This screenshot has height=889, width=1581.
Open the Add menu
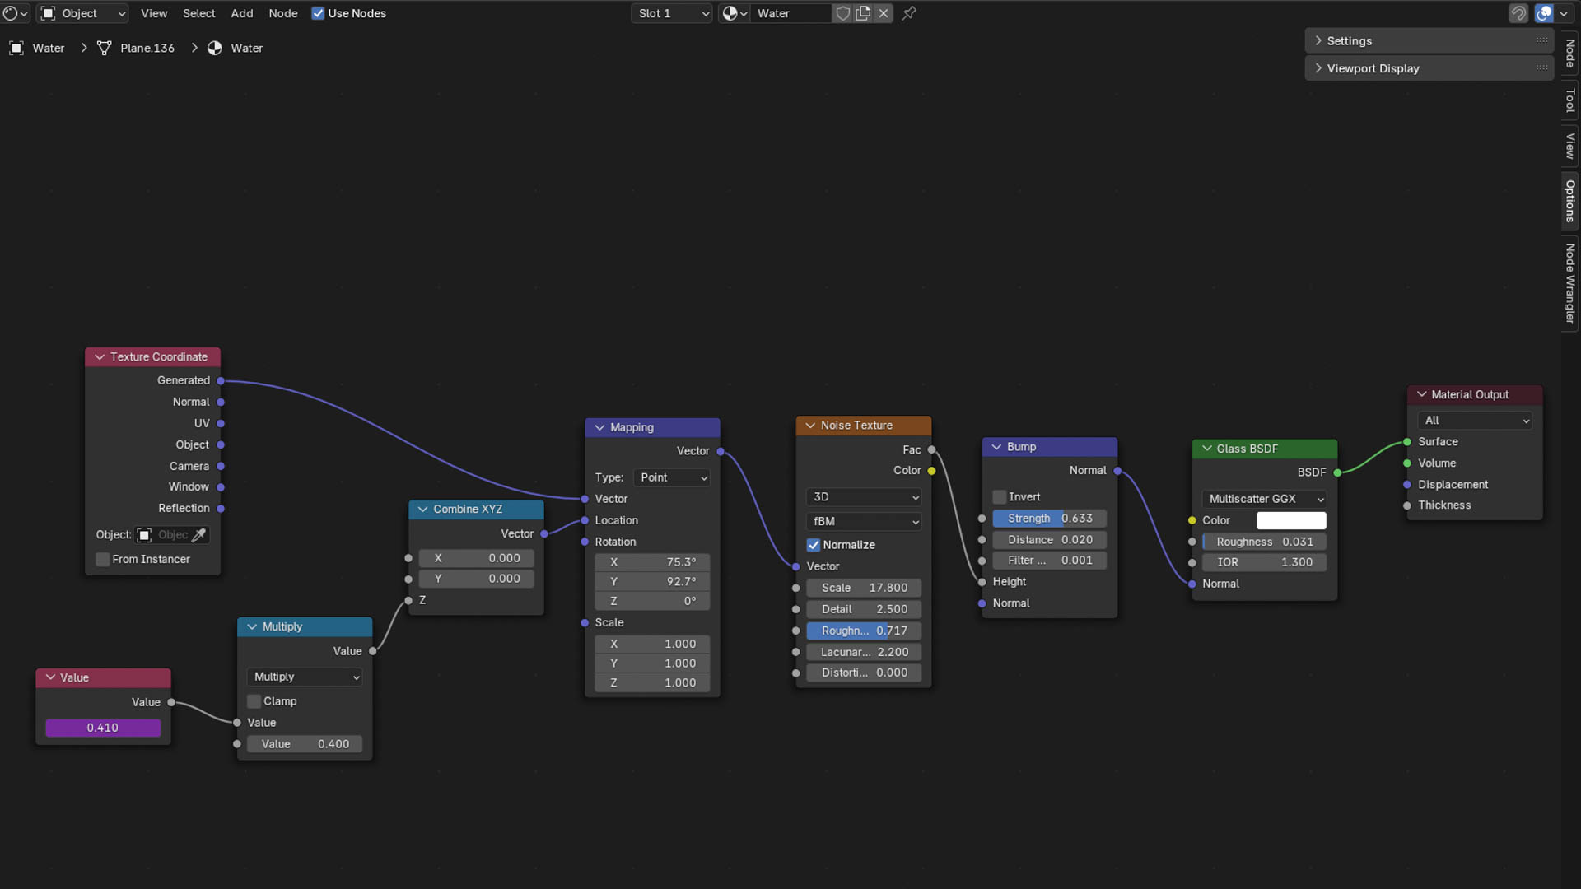coord(241,13)
